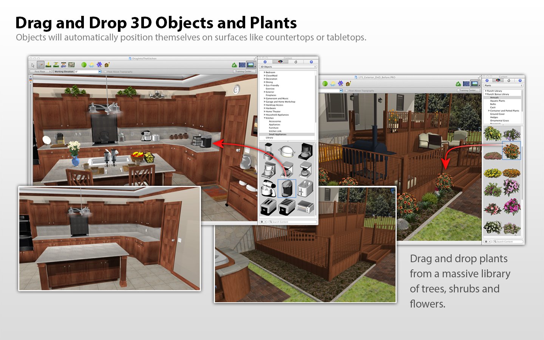Image resolution: width=544 pixels, height=340 pixels.
Task: Expand the Bedroom category in 3D Objects tree
Action: 264,72
